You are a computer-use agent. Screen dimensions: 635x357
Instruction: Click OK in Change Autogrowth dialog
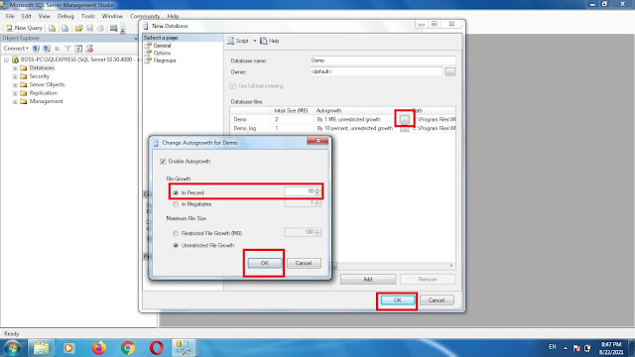265,263
